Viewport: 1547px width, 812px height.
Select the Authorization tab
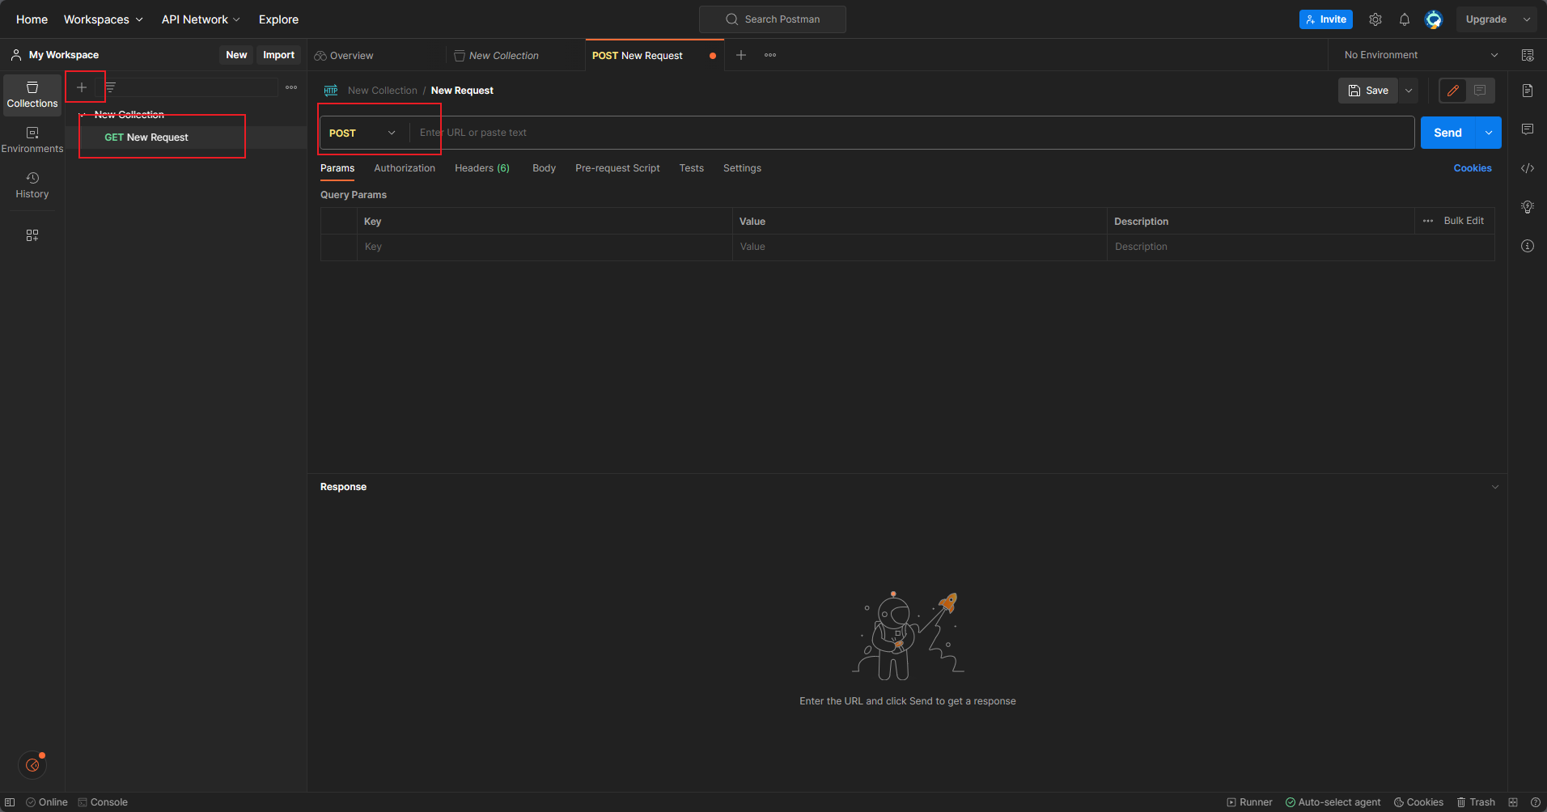coord(405,168)
